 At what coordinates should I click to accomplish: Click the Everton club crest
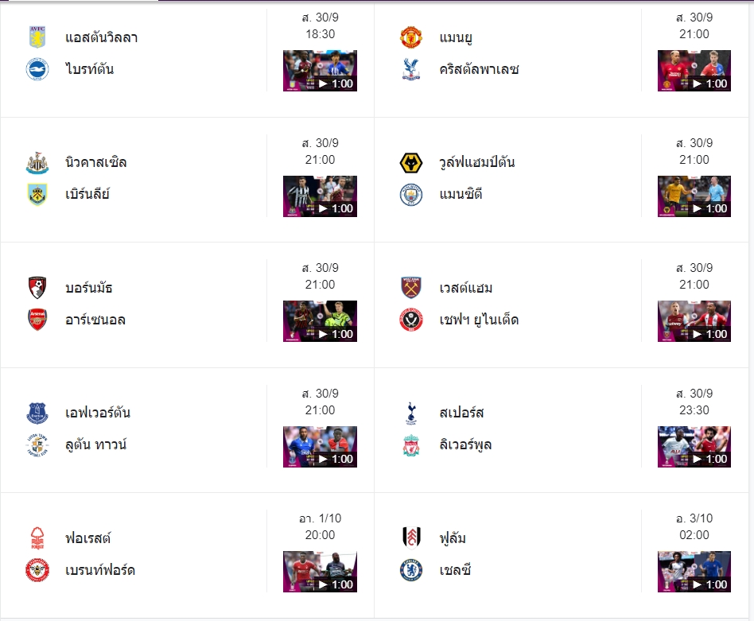pos(37,413)
